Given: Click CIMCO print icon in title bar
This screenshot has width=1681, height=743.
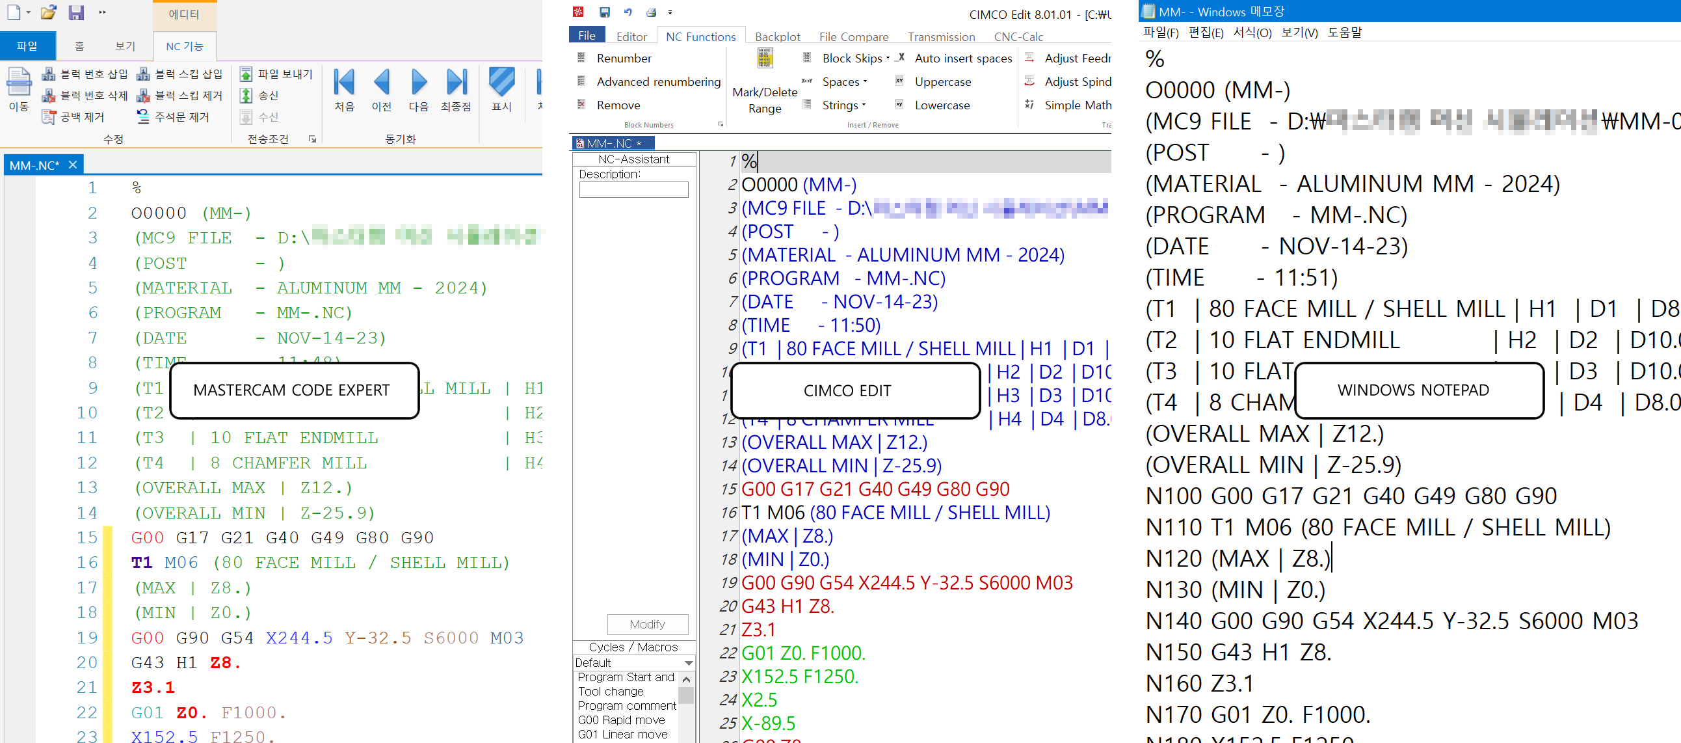Looking at the screenshot, I should (x=650, y=12).
